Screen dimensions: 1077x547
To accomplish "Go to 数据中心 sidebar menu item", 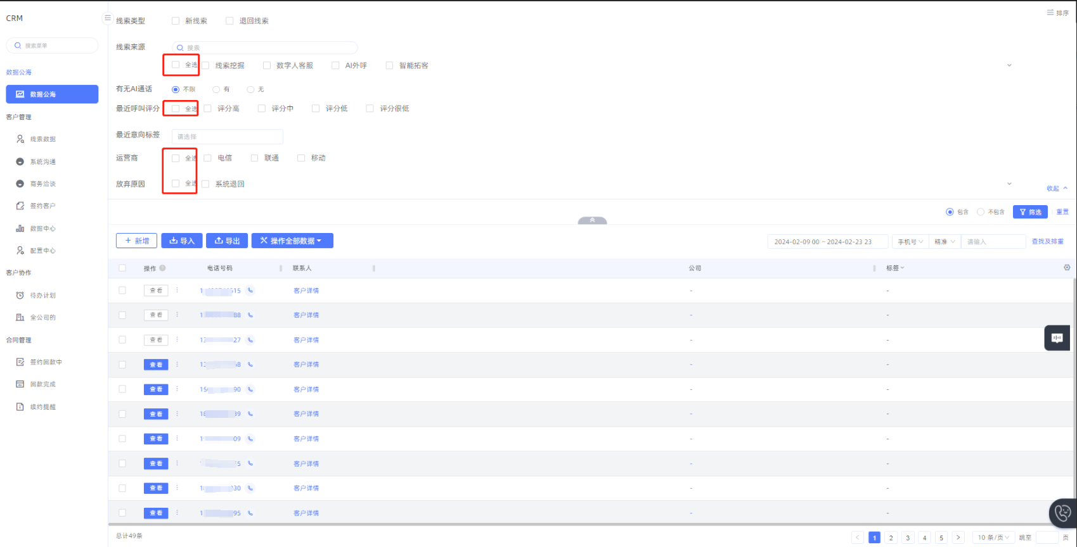I will tap(42, 229).
